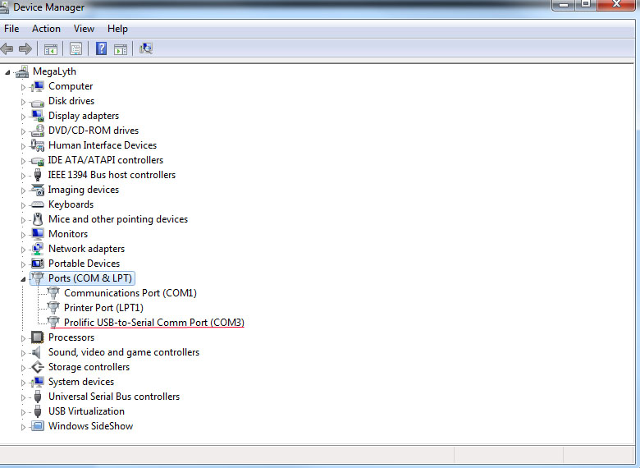Select the Storage controllers label
The width and height of the screenshot is (640, 468).
89,367
